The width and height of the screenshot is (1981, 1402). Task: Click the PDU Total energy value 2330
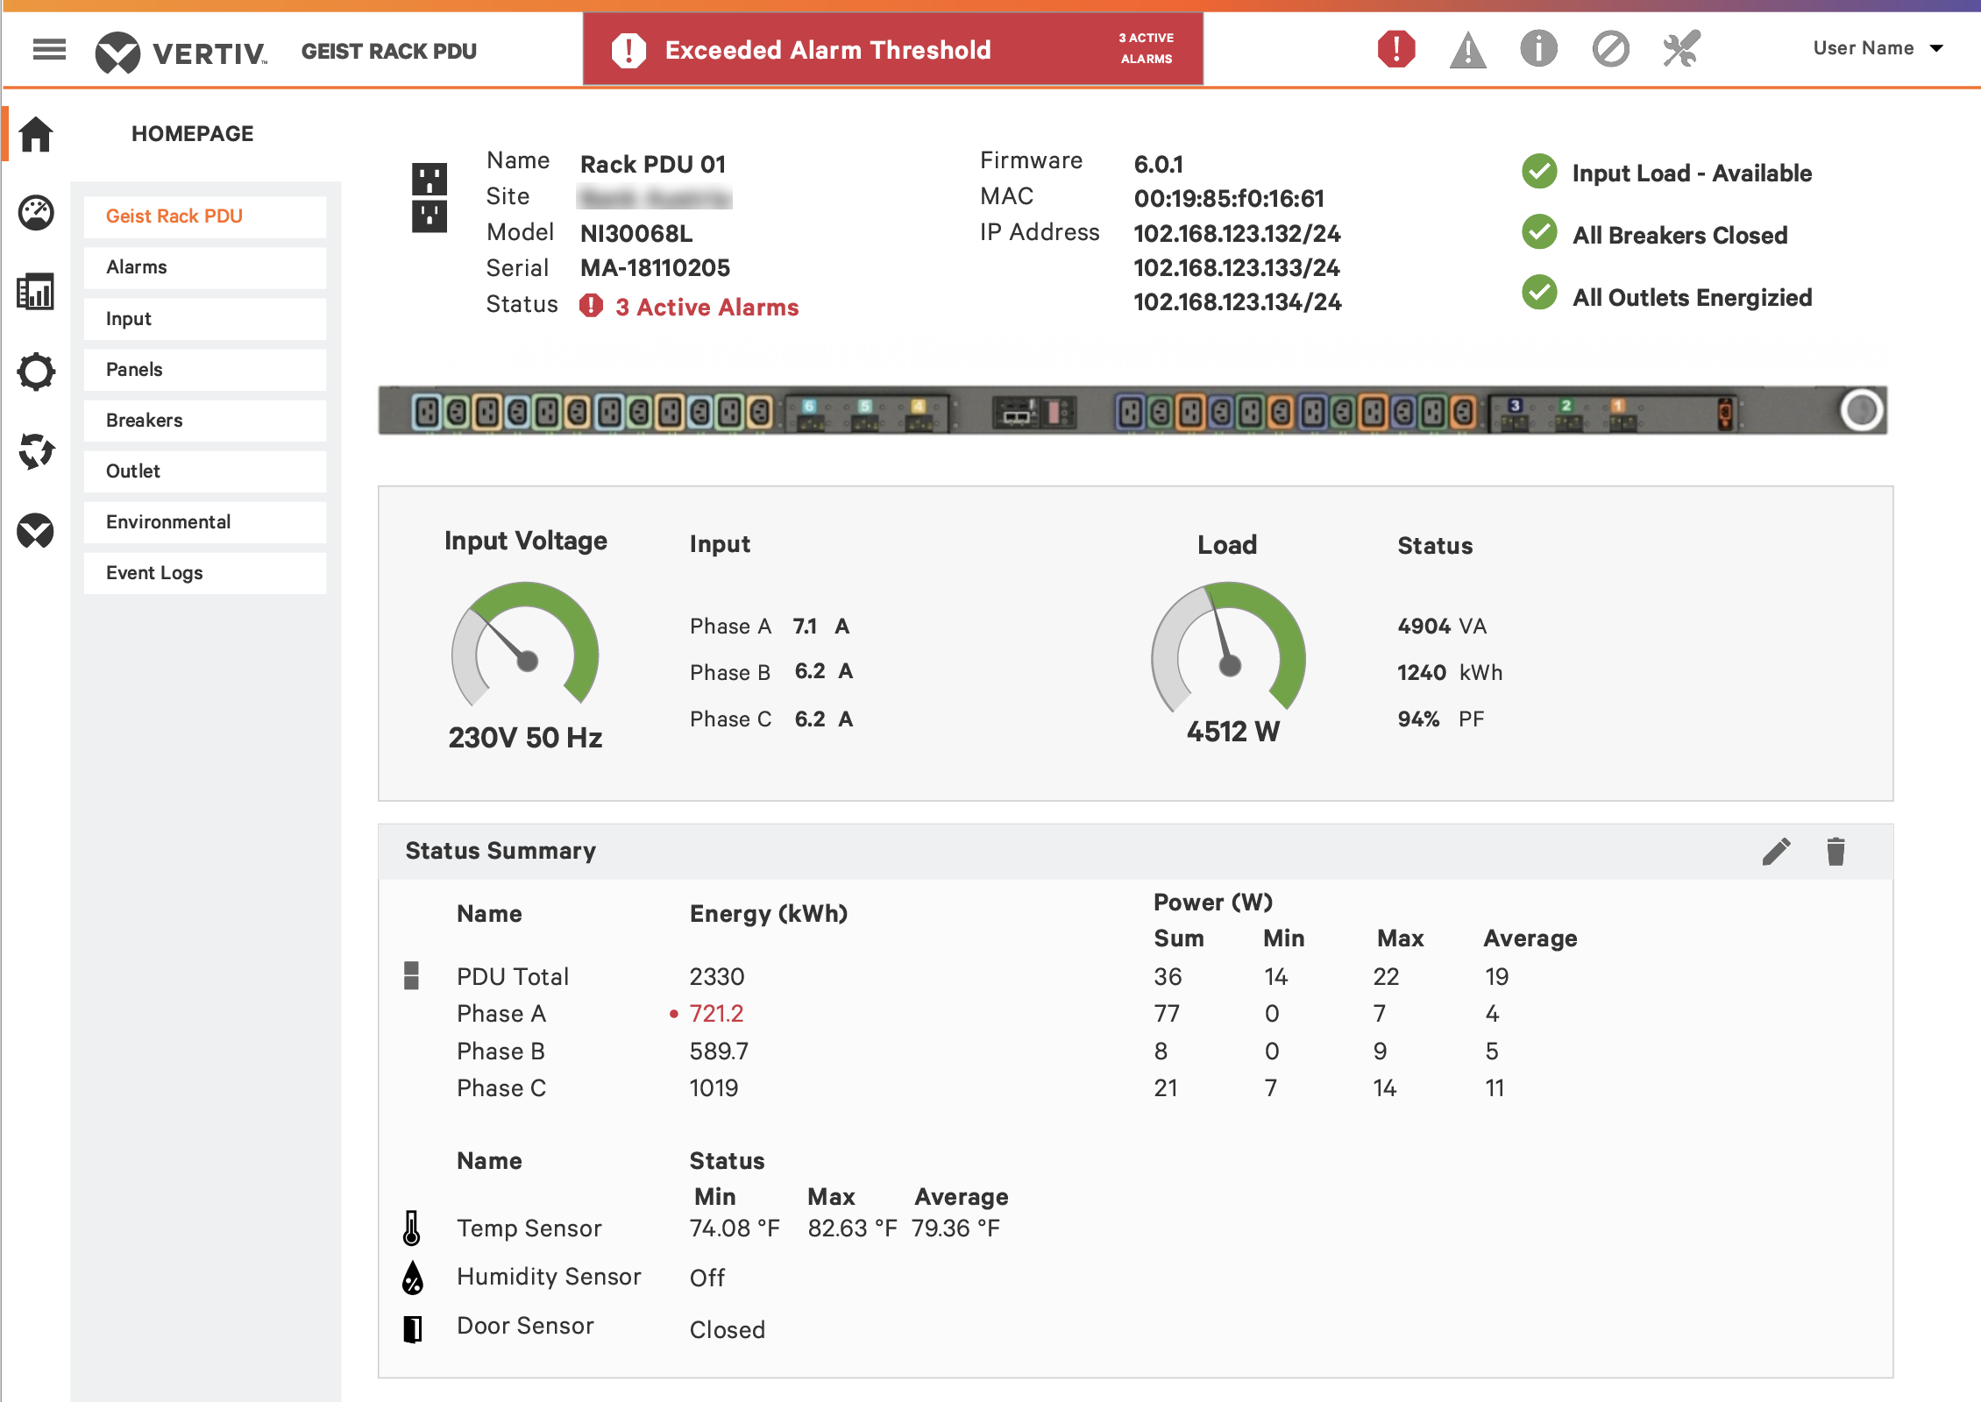click(x=717, y=976)
